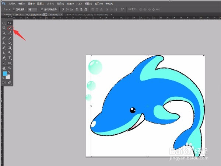Screen dimensions: 221x166
Task: Click the swap foreground and background colors arrow
Action: [x=10, y=72]
